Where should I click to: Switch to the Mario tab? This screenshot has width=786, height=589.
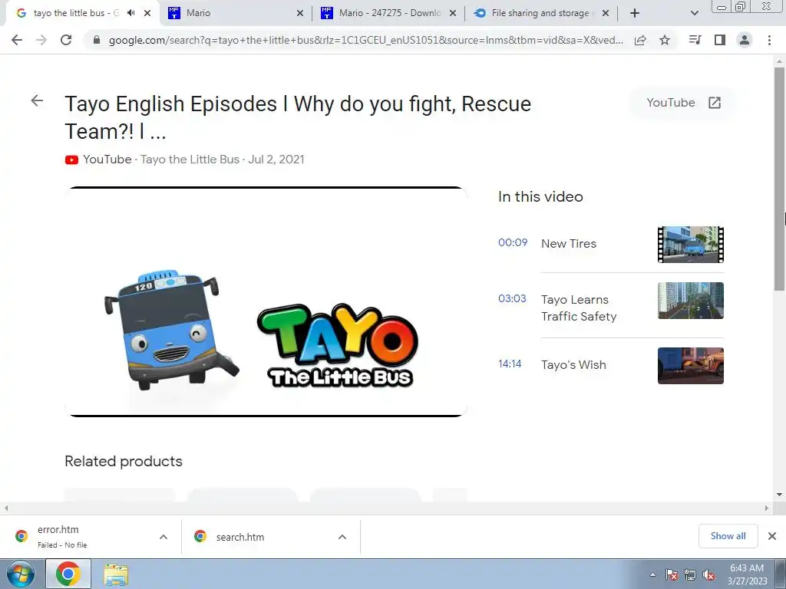(x=236, y=13)
